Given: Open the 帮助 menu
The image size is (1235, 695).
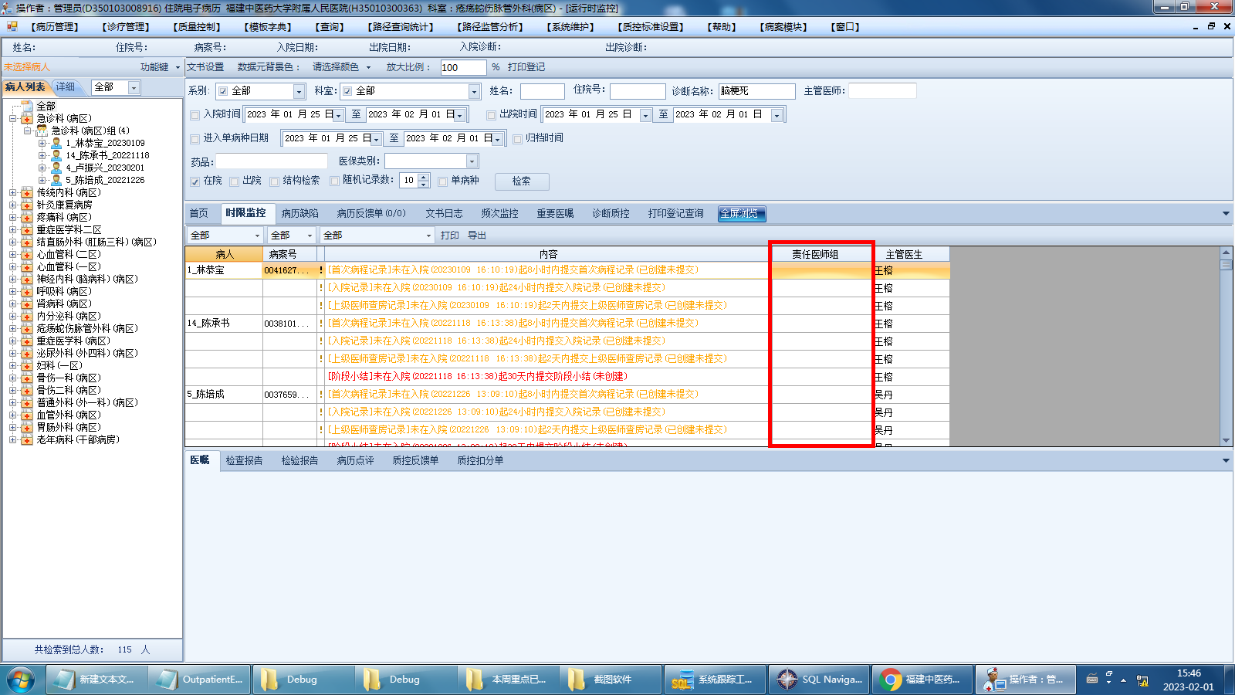Looking at the screenshot, I should (722, 27).
